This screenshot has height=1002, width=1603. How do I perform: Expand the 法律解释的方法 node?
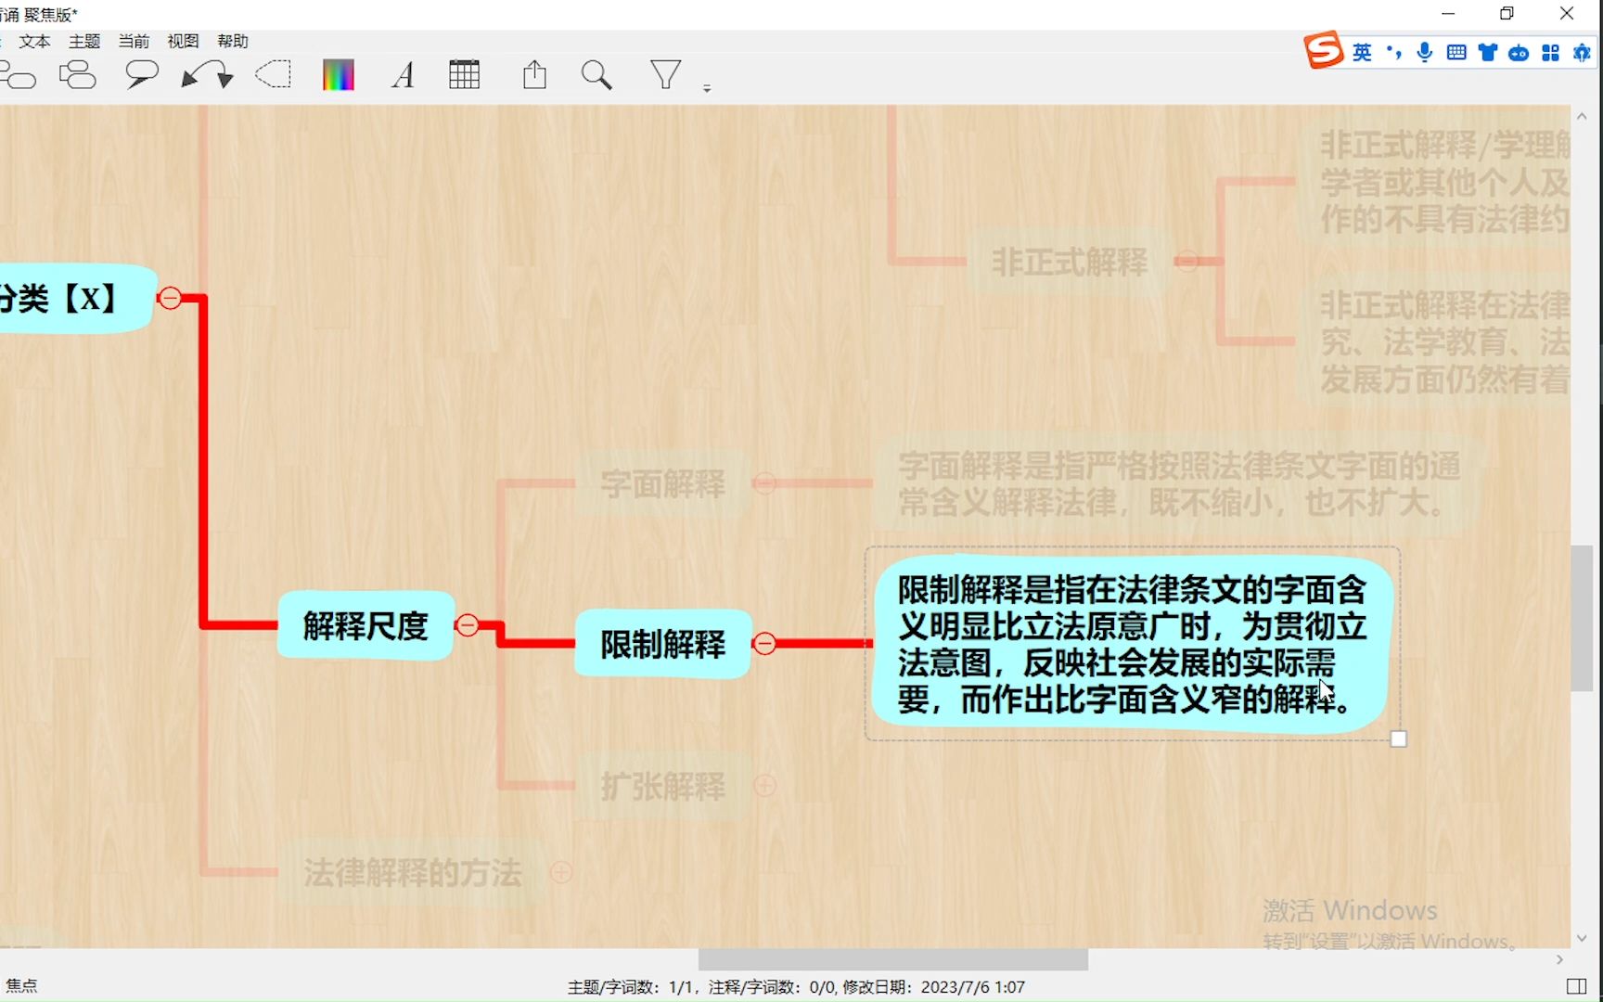(560, 872)
